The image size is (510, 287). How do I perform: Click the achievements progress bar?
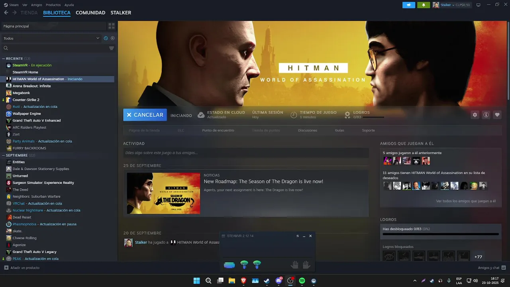(441, 234)
